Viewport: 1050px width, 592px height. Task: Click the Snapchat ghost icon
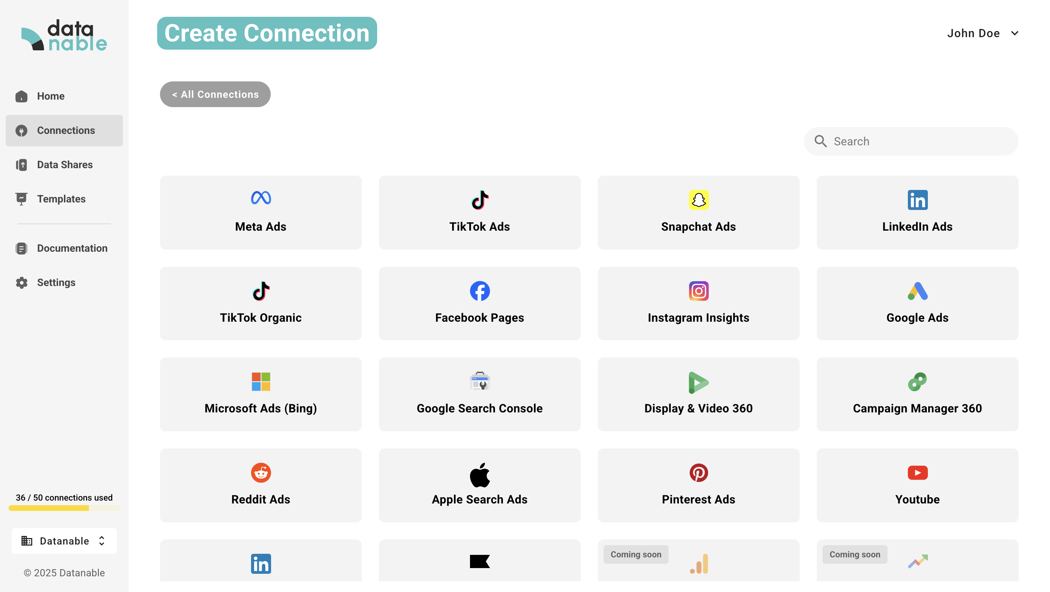tap(698, 200)
